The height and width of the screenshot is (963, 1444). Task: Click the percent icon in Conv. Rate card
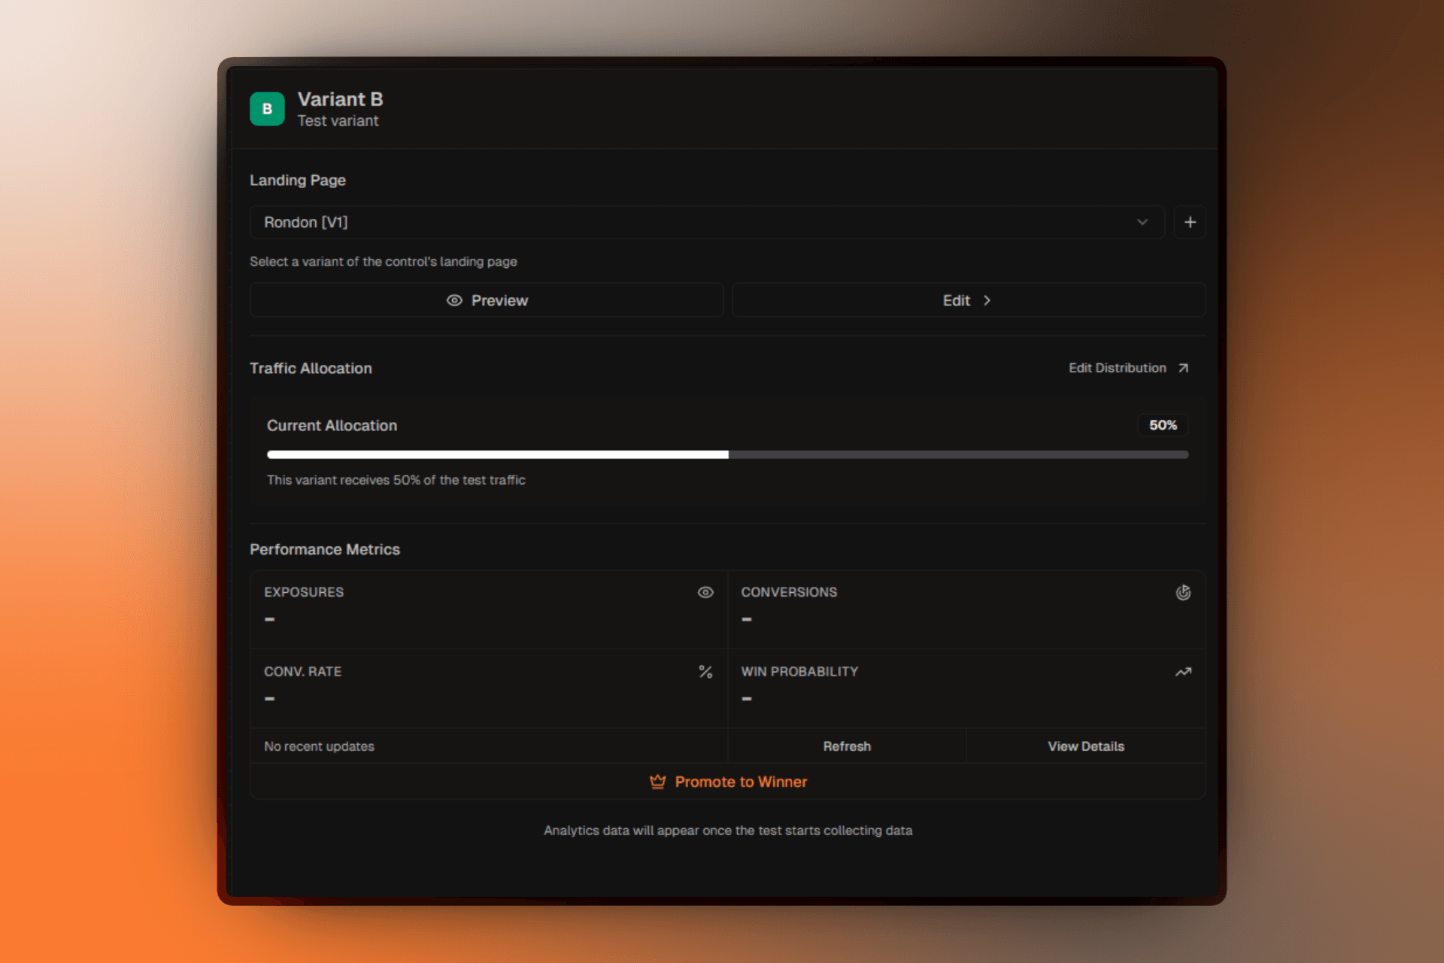tap(705, 671)
